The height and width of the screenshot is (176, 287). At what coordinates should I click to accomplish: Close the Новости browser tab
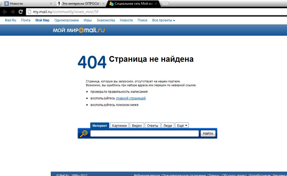click(x=51, y=4)
